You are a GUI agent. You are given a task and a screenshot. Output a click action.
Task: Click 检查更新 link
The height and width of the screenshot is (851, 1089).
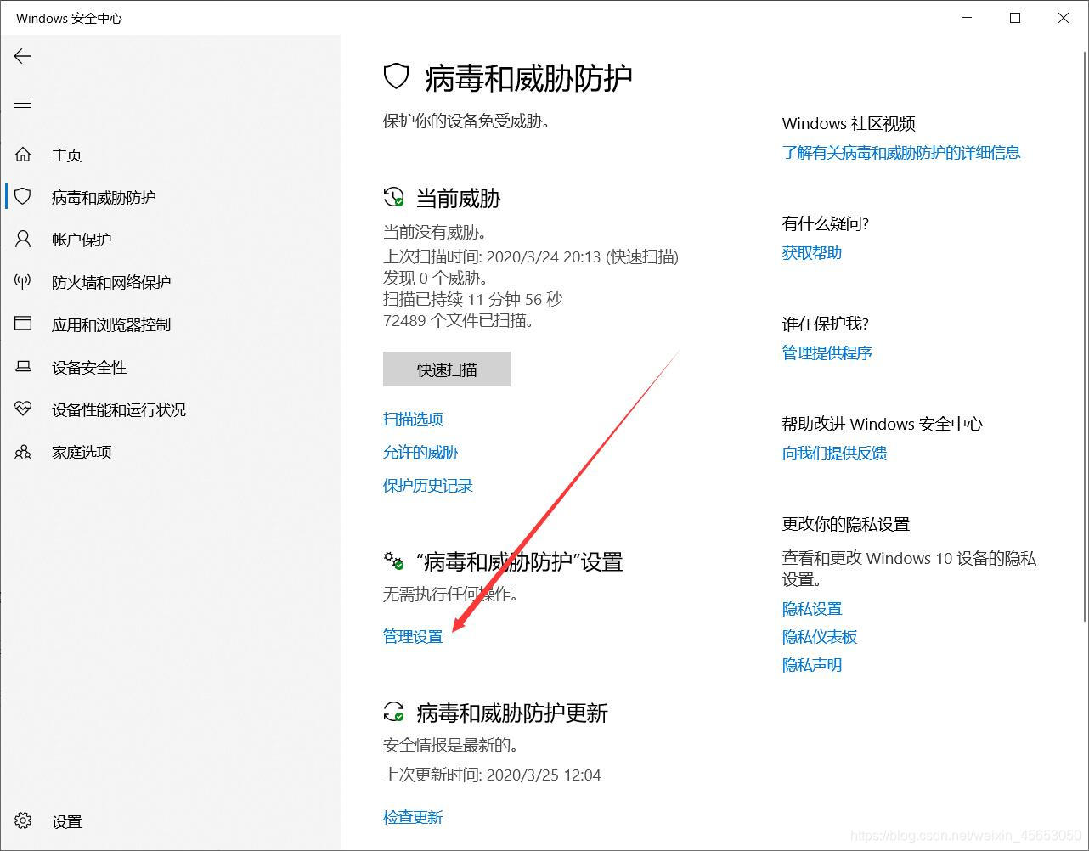[413, 817]
